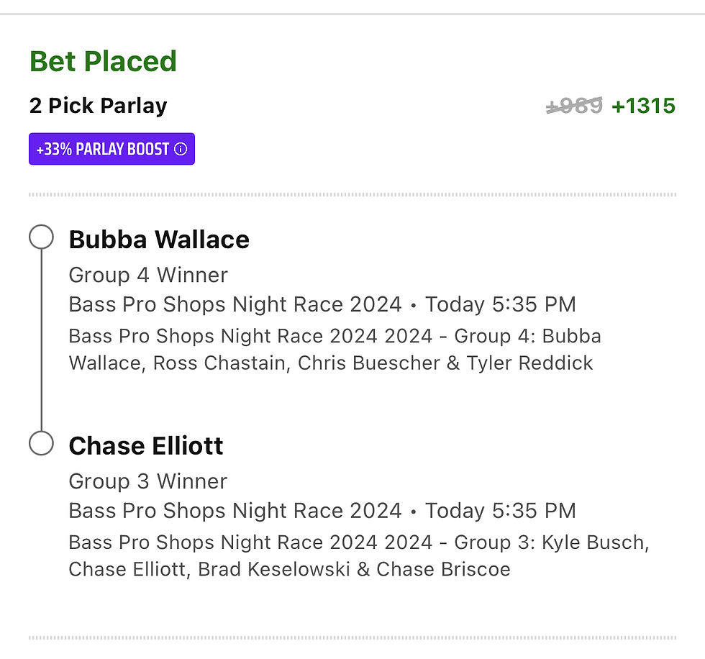Click Today 5:35 PM for Wallace leg
Image resolution: width=705 pixels, height=659 pixels.
501,304
